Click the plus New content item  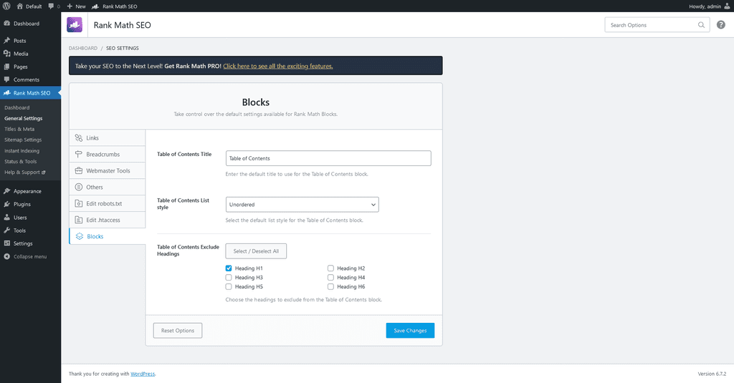pyautogui.click(x=76, y=6)
